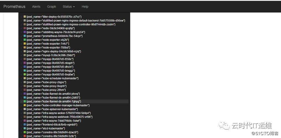Toggle checkmark for kube-apiserver-kubemaster series
Screen dimensions: 281x138
click(22, 109)
